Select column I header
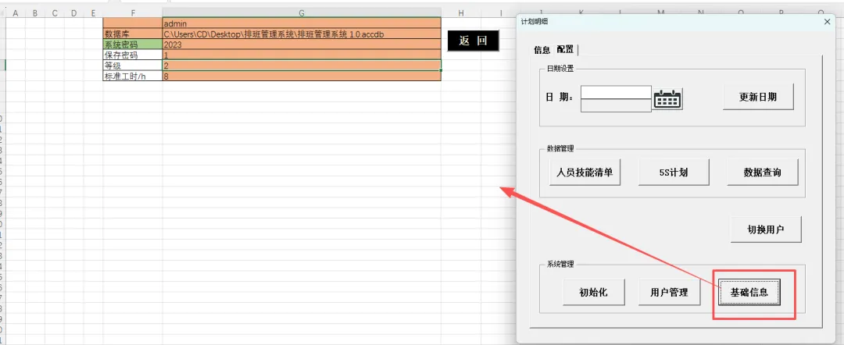Viewport: 844px width, 345px height. pyautogui.click(x=501, y=12)
